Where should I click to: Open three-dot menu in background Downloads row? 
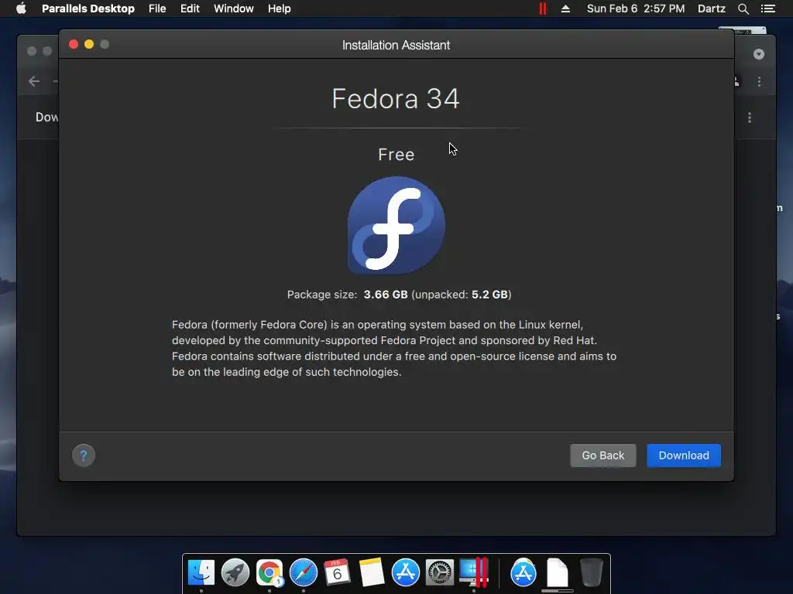750,118
